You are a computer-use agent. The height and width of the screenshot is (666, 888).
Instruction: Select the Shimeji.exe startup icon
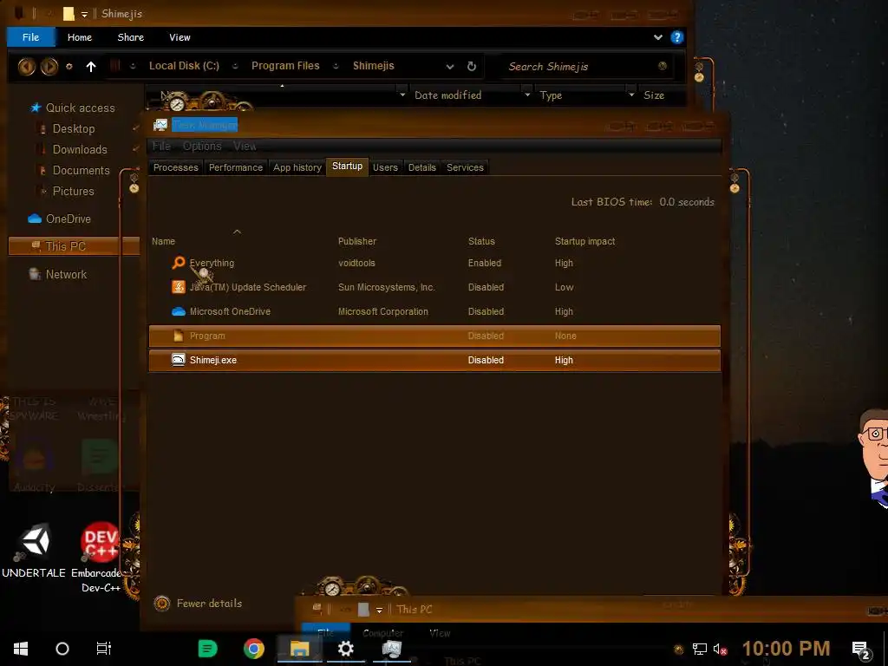click(179, 360)
